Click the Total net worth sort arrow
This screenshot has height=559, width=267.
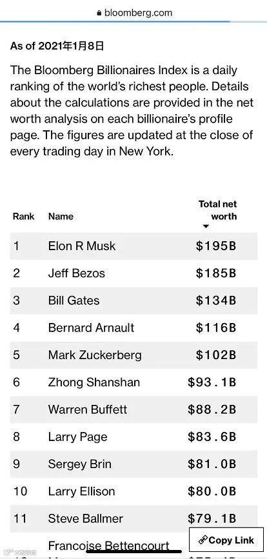[205, 226]
